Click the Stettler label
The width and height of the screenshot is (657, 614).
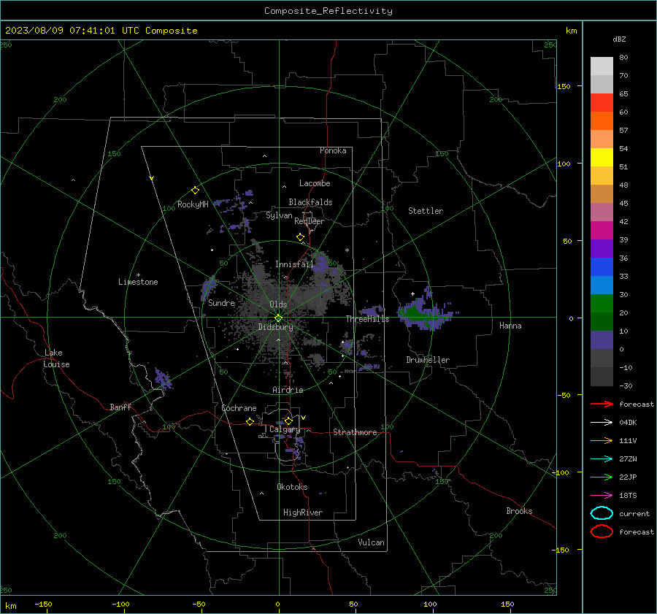pos(426,211)
